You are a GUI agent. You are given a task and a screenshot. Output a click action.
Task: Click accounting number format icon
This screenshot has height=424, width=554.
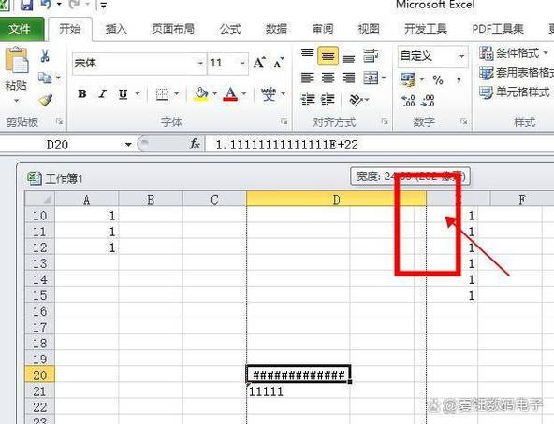tap(408, 79)
